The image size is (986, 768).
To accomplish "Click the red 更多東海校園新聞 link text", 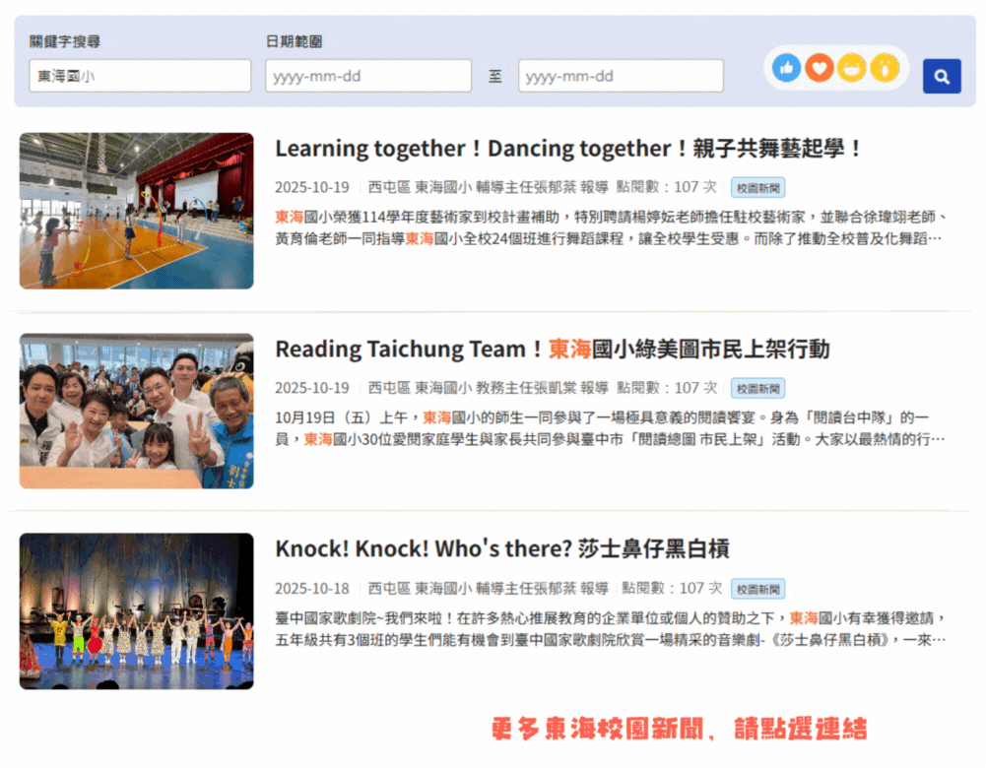I will (679, 730).
